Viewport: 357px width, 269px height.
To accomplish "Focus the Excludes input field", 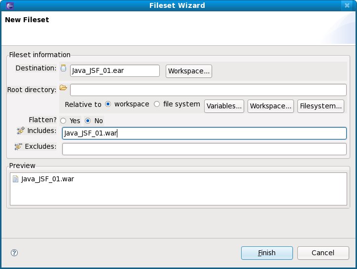I will [204, 149].
